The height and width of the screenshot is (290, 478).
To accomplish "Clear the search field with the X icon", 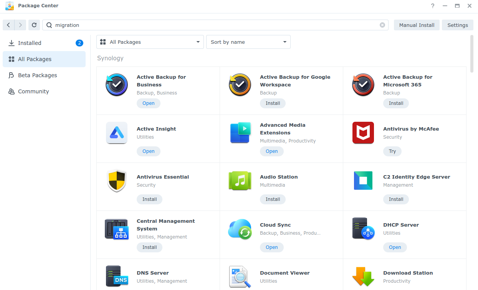I will tap(382, 25).
